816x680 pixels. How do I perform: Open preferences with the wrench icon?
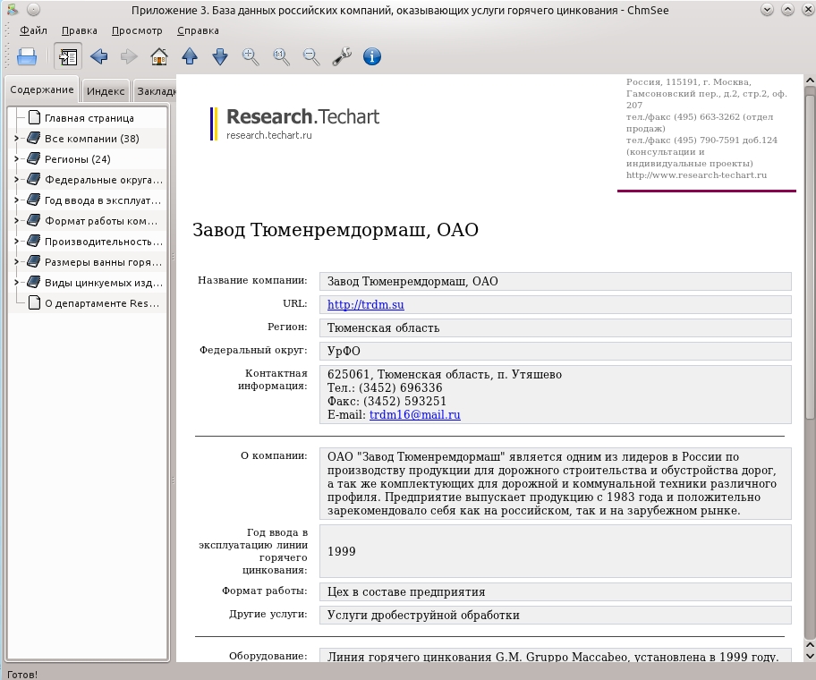pyautogui.click(x=342, y=56)
